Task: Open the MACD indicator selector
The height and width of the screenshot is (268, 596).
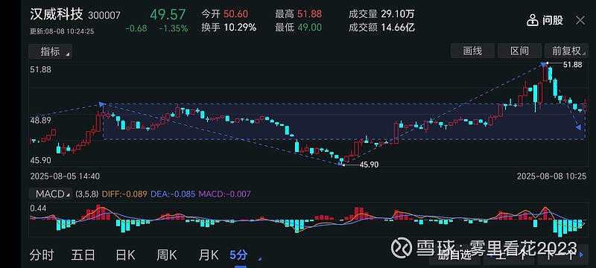Action: click(51, 194)
